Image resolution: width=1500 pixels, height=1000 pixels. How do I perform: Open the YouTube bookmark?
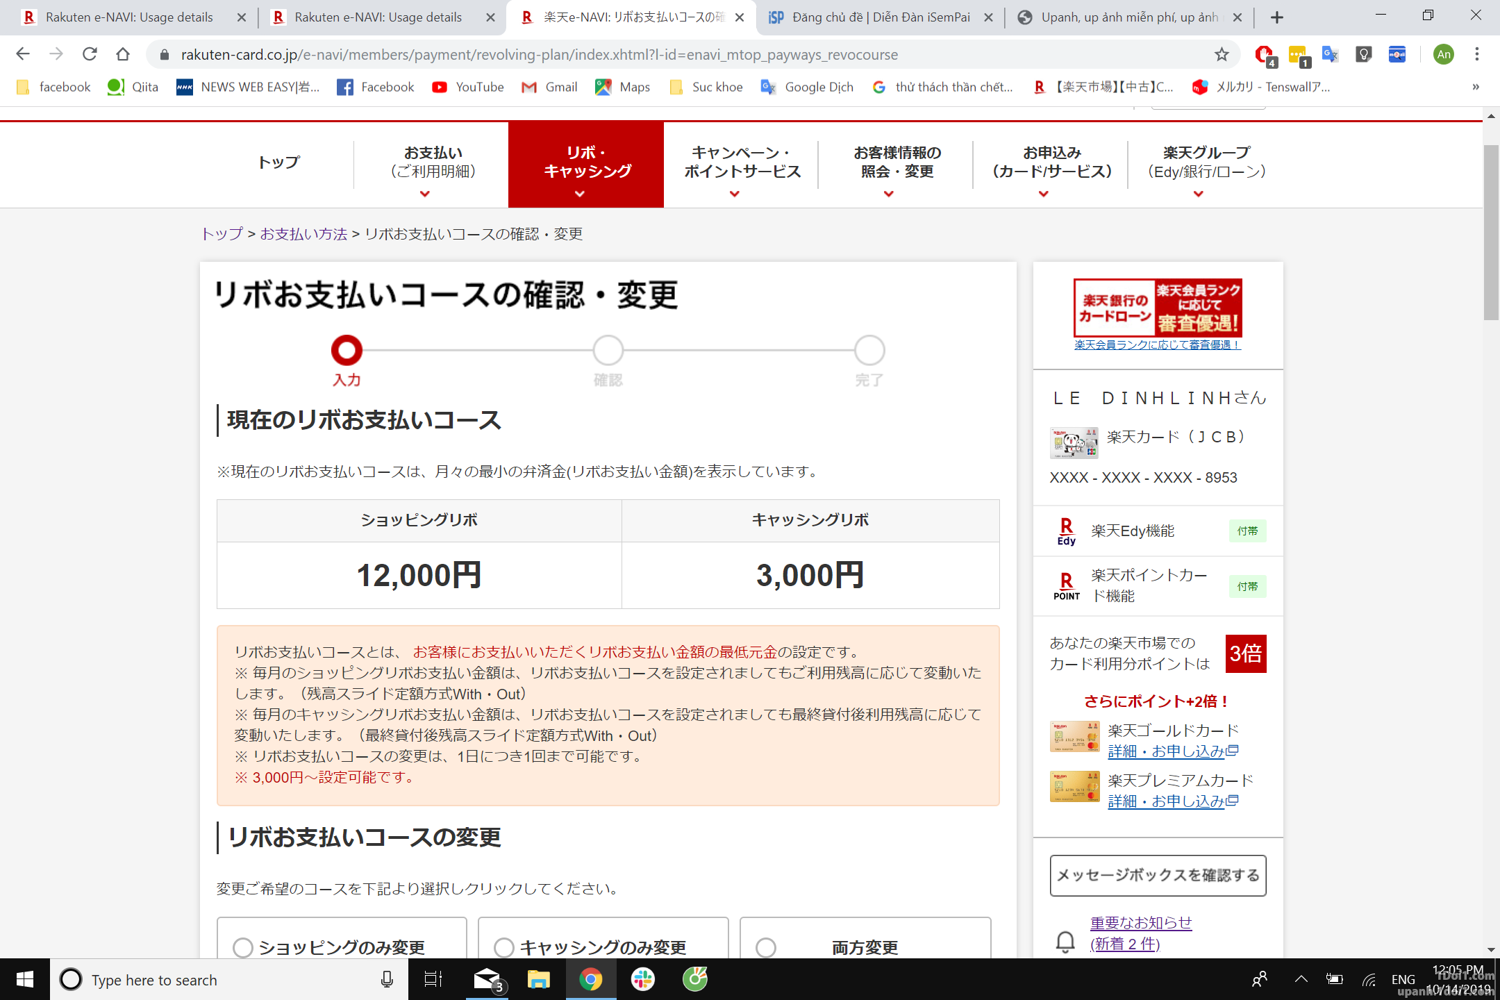coord(468,87)
